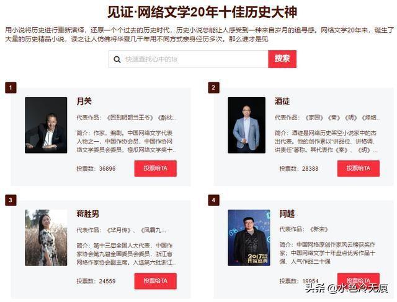
Task: Click the rank 1 number badge
Action: 11,88
